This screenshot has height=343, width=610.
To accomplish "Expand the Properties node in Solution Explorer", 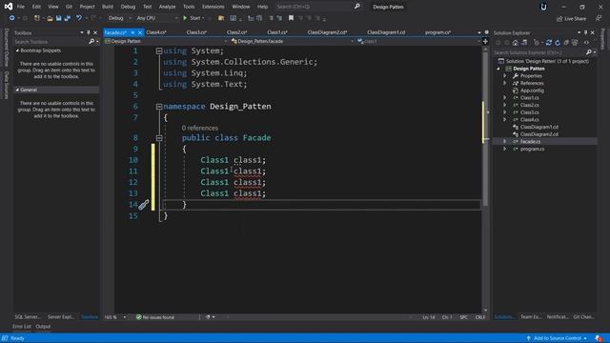I will (504, 76).
